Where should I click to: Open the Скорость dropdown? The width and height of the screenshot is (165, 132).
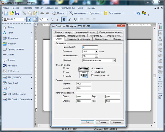pyautogui.click(x=96, y=51)
